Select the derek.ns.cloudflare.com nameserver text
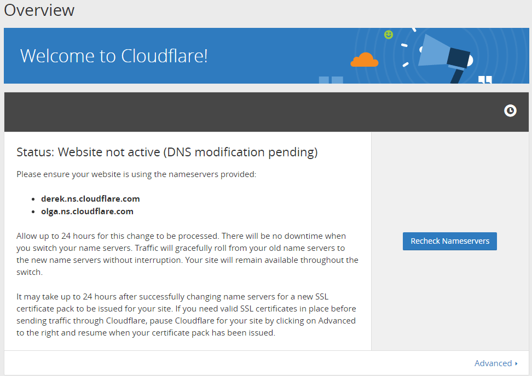Screen dimensions: 532x376 tap(90, 199)
